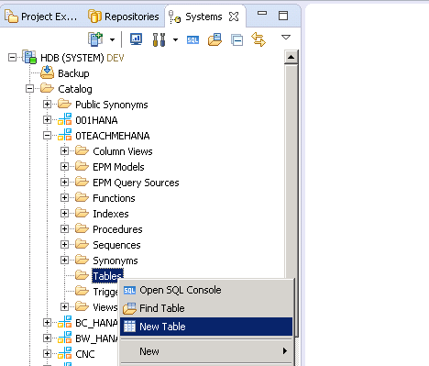Select the Sequences tree item

[x=116, y=245]
